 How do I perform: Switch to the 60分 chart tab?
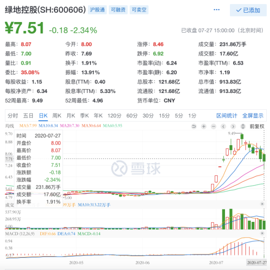point(132,116)
